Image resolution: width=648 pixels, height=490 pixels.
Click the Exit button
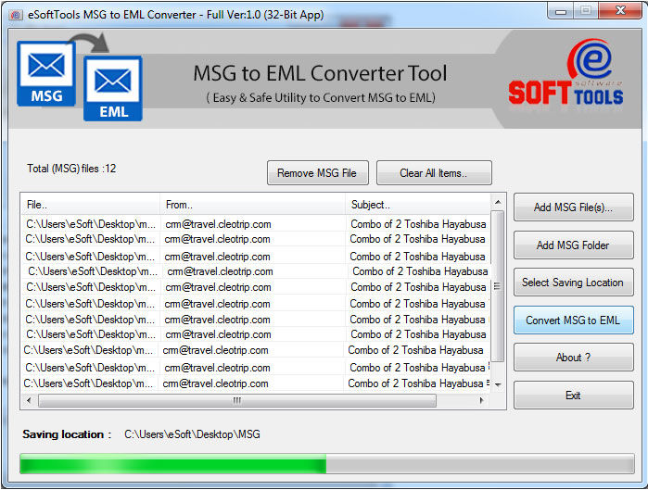pyautogui.click(x=573, y=395)
